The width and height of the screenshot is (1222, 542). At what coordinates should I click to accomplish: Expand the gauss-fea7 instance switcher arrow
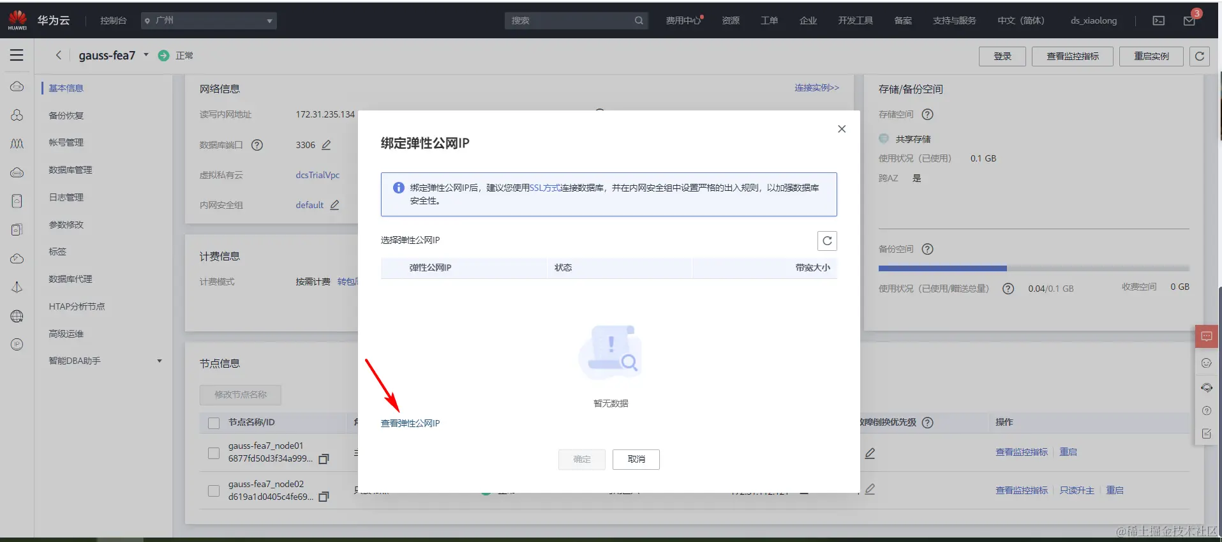click(146, 55)
